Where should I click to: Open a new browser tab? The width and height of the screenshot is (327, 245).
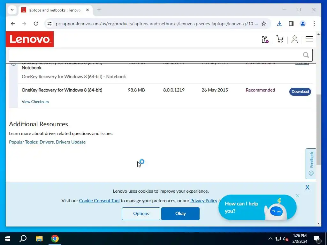(x=99, y=10)
